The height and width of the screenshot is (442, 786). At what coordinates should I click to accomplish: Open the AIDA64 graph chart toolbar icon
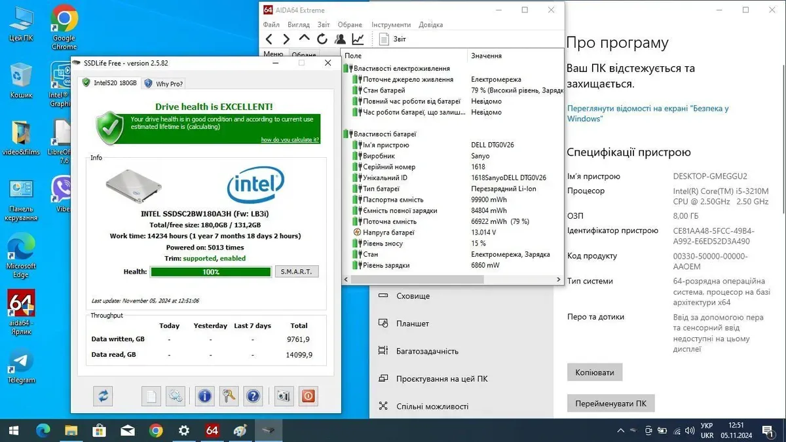pyautogui.click(x=358, y=39)
